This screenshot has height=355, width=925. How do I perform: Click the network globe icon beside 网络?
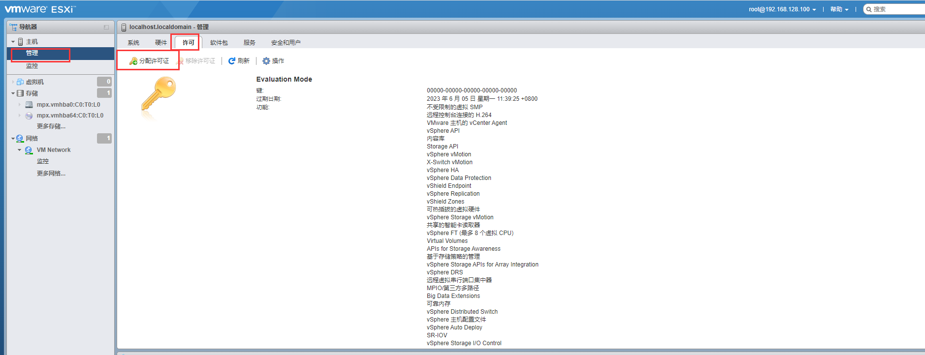coord(20,139)
